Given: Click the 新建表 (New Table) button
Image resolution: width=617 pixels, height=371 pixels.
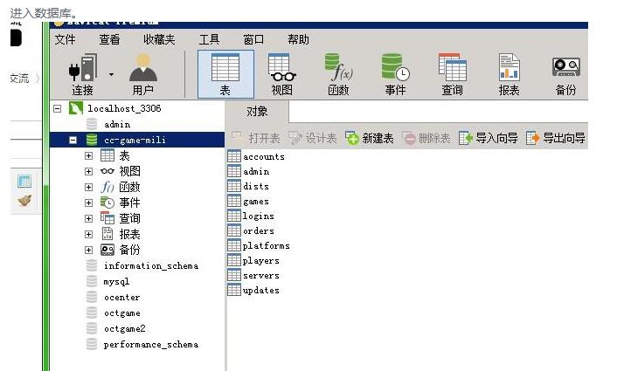Looking at the screenshot, I should (370, 139).
